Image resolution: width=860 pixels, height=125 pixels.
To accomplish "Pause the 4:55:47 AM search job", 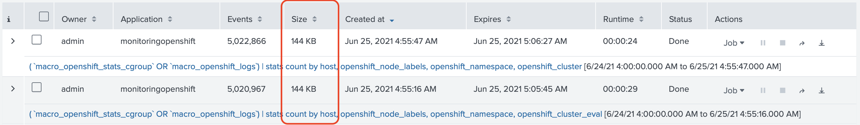I will [763, 43].
